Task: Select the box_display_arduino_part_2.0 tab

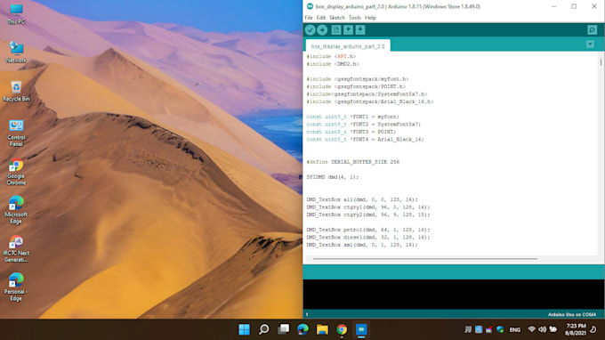Action: [x=348, y=46]
